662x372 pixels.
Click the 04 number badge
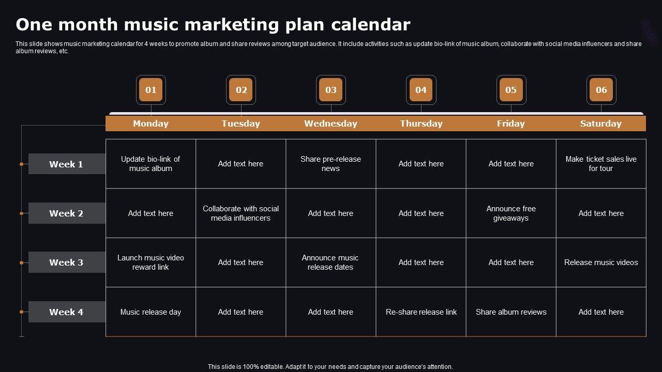pos(421,90)
